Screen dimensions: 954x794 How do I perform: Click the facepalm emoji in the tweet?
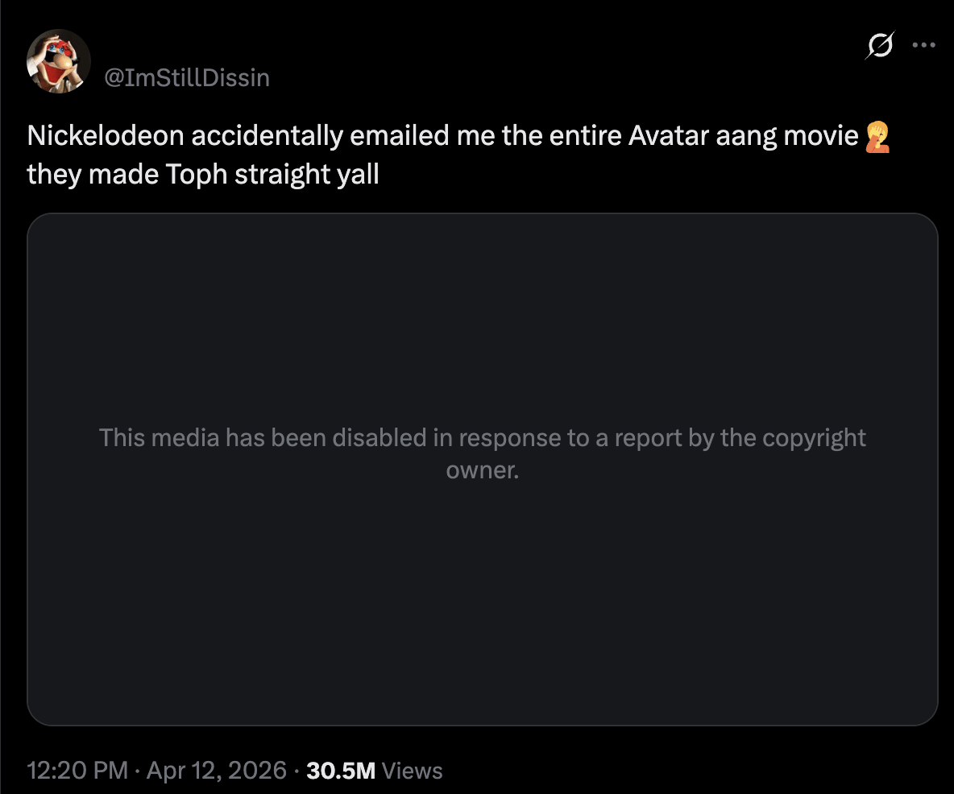877,137
